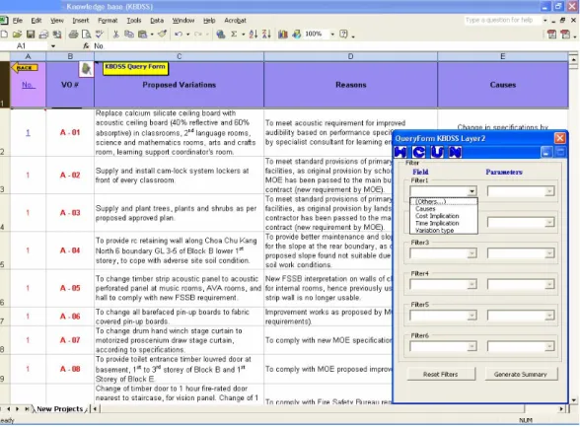Choose Time Implication in the Filter1 list
Screen dimensions: 580x427
point(444,223)
